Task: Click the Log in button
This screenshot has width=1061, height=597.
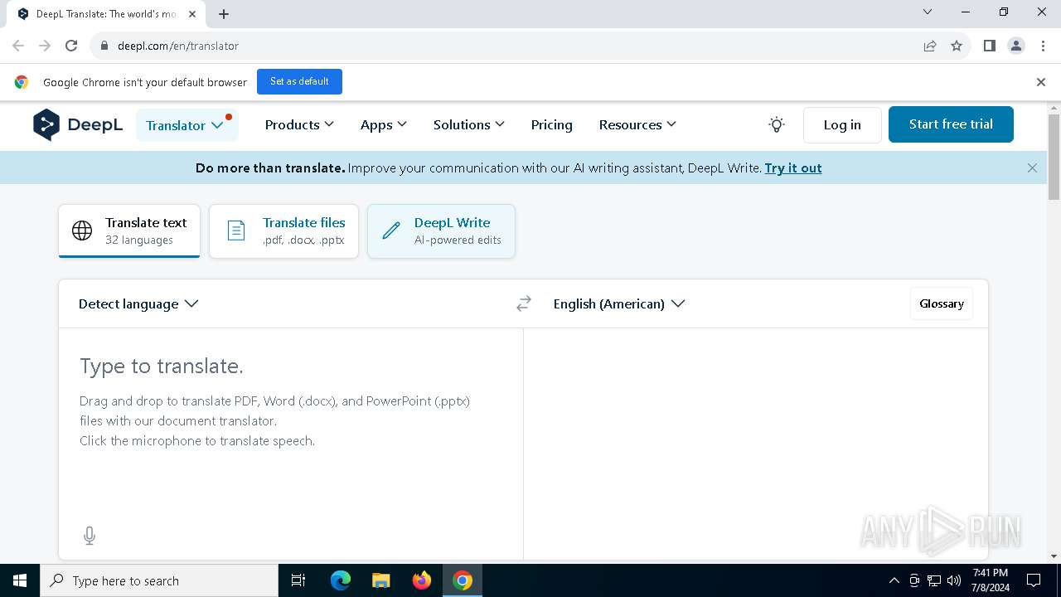Action: click(842, 124)
